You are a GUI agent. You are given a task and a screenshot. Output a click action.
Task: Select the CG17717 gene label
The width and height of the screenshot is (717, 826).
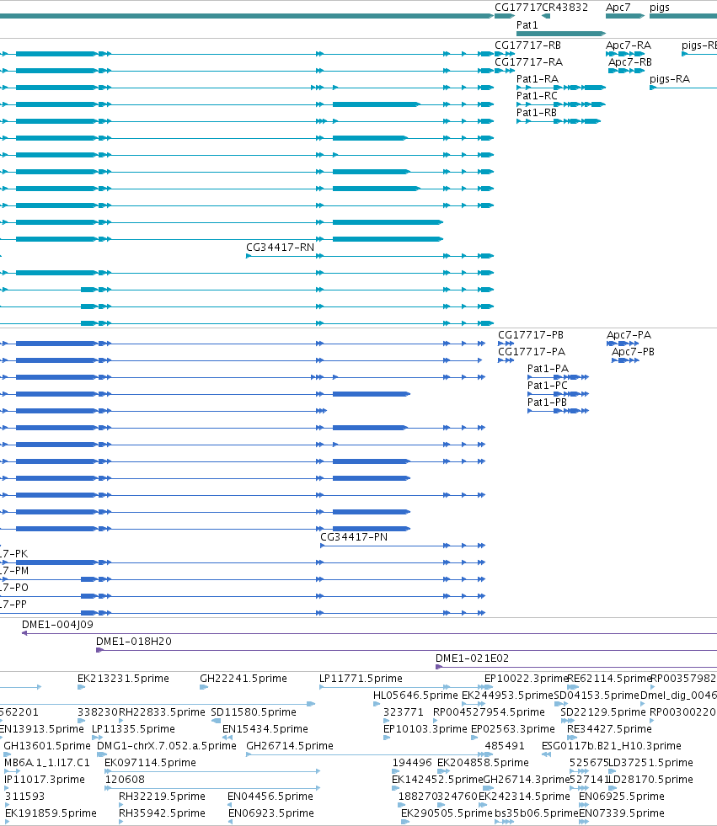(517, 8)
